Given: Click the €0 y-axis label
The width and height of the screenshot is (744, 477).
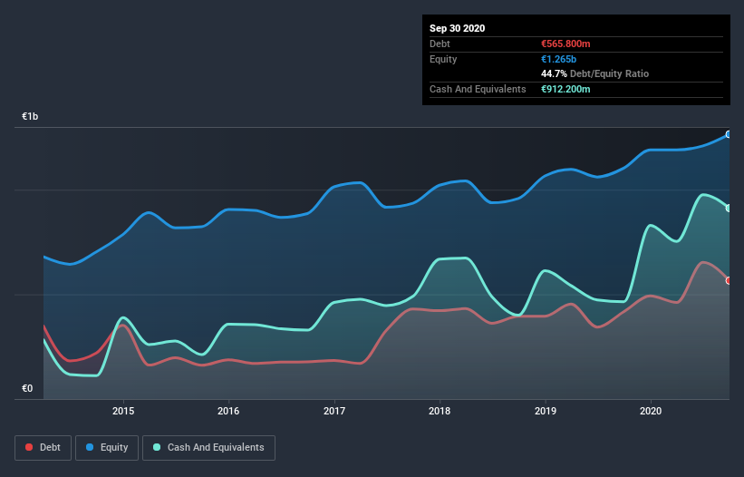Looking at the screenshot, I should tap(27, 388).
